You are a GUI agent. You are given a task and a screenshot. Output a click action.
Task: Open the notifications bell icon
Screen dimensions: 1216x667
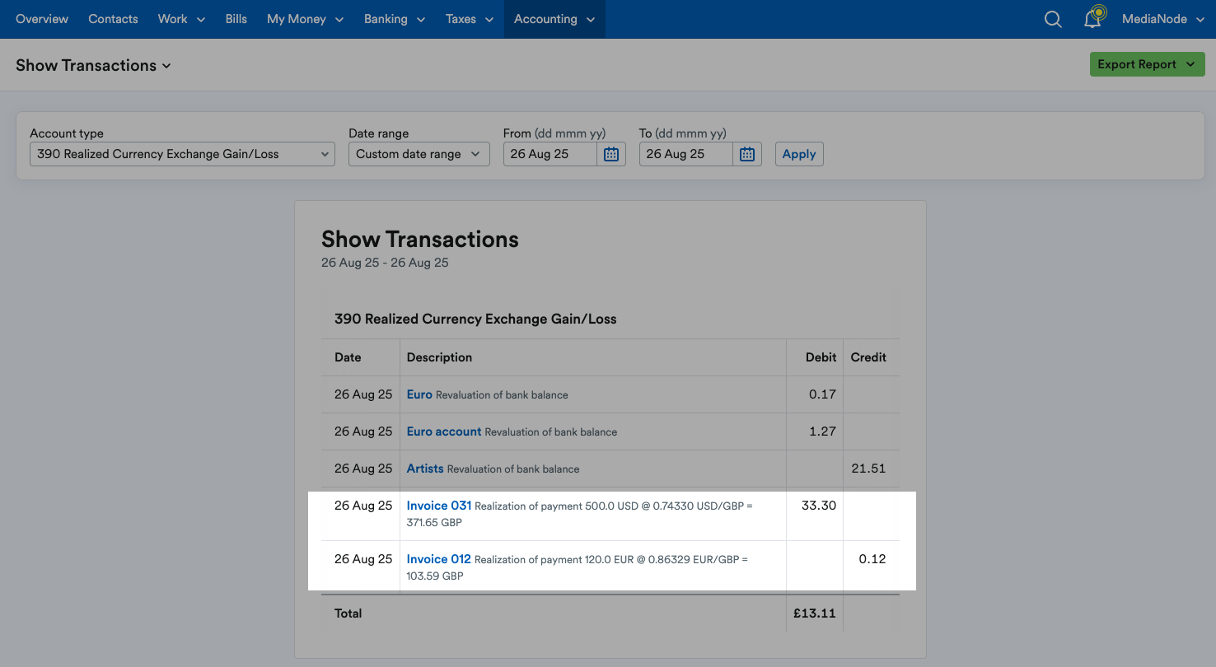1093,18
